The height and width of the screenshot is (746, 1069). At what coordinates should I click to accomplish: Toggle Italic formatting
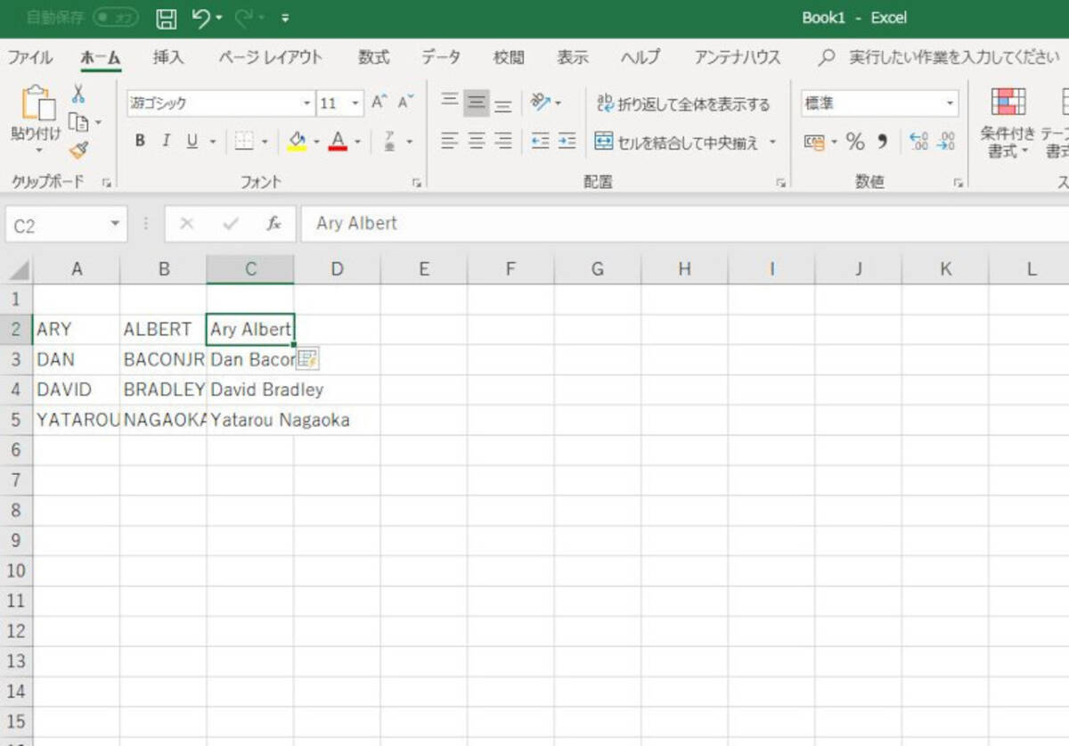coord(166,141)
